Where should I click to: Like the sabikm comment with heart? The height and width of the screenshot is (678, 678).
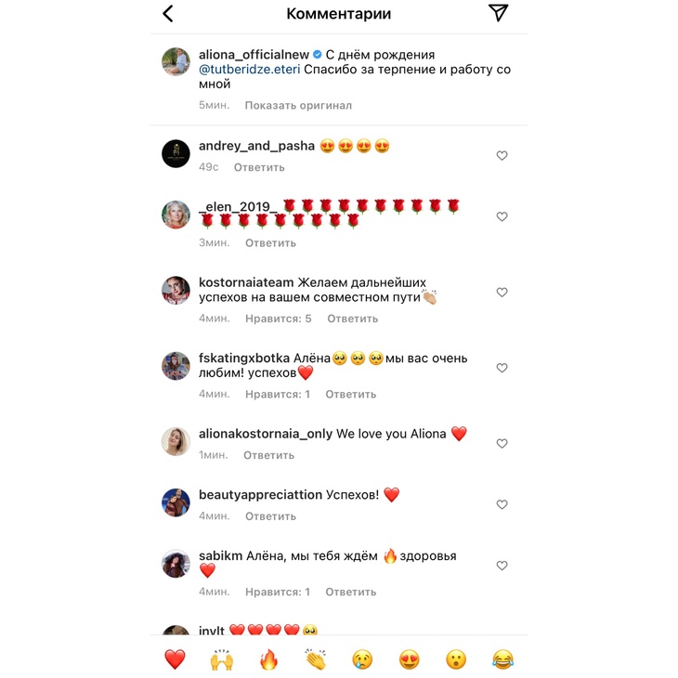(502, 566)
